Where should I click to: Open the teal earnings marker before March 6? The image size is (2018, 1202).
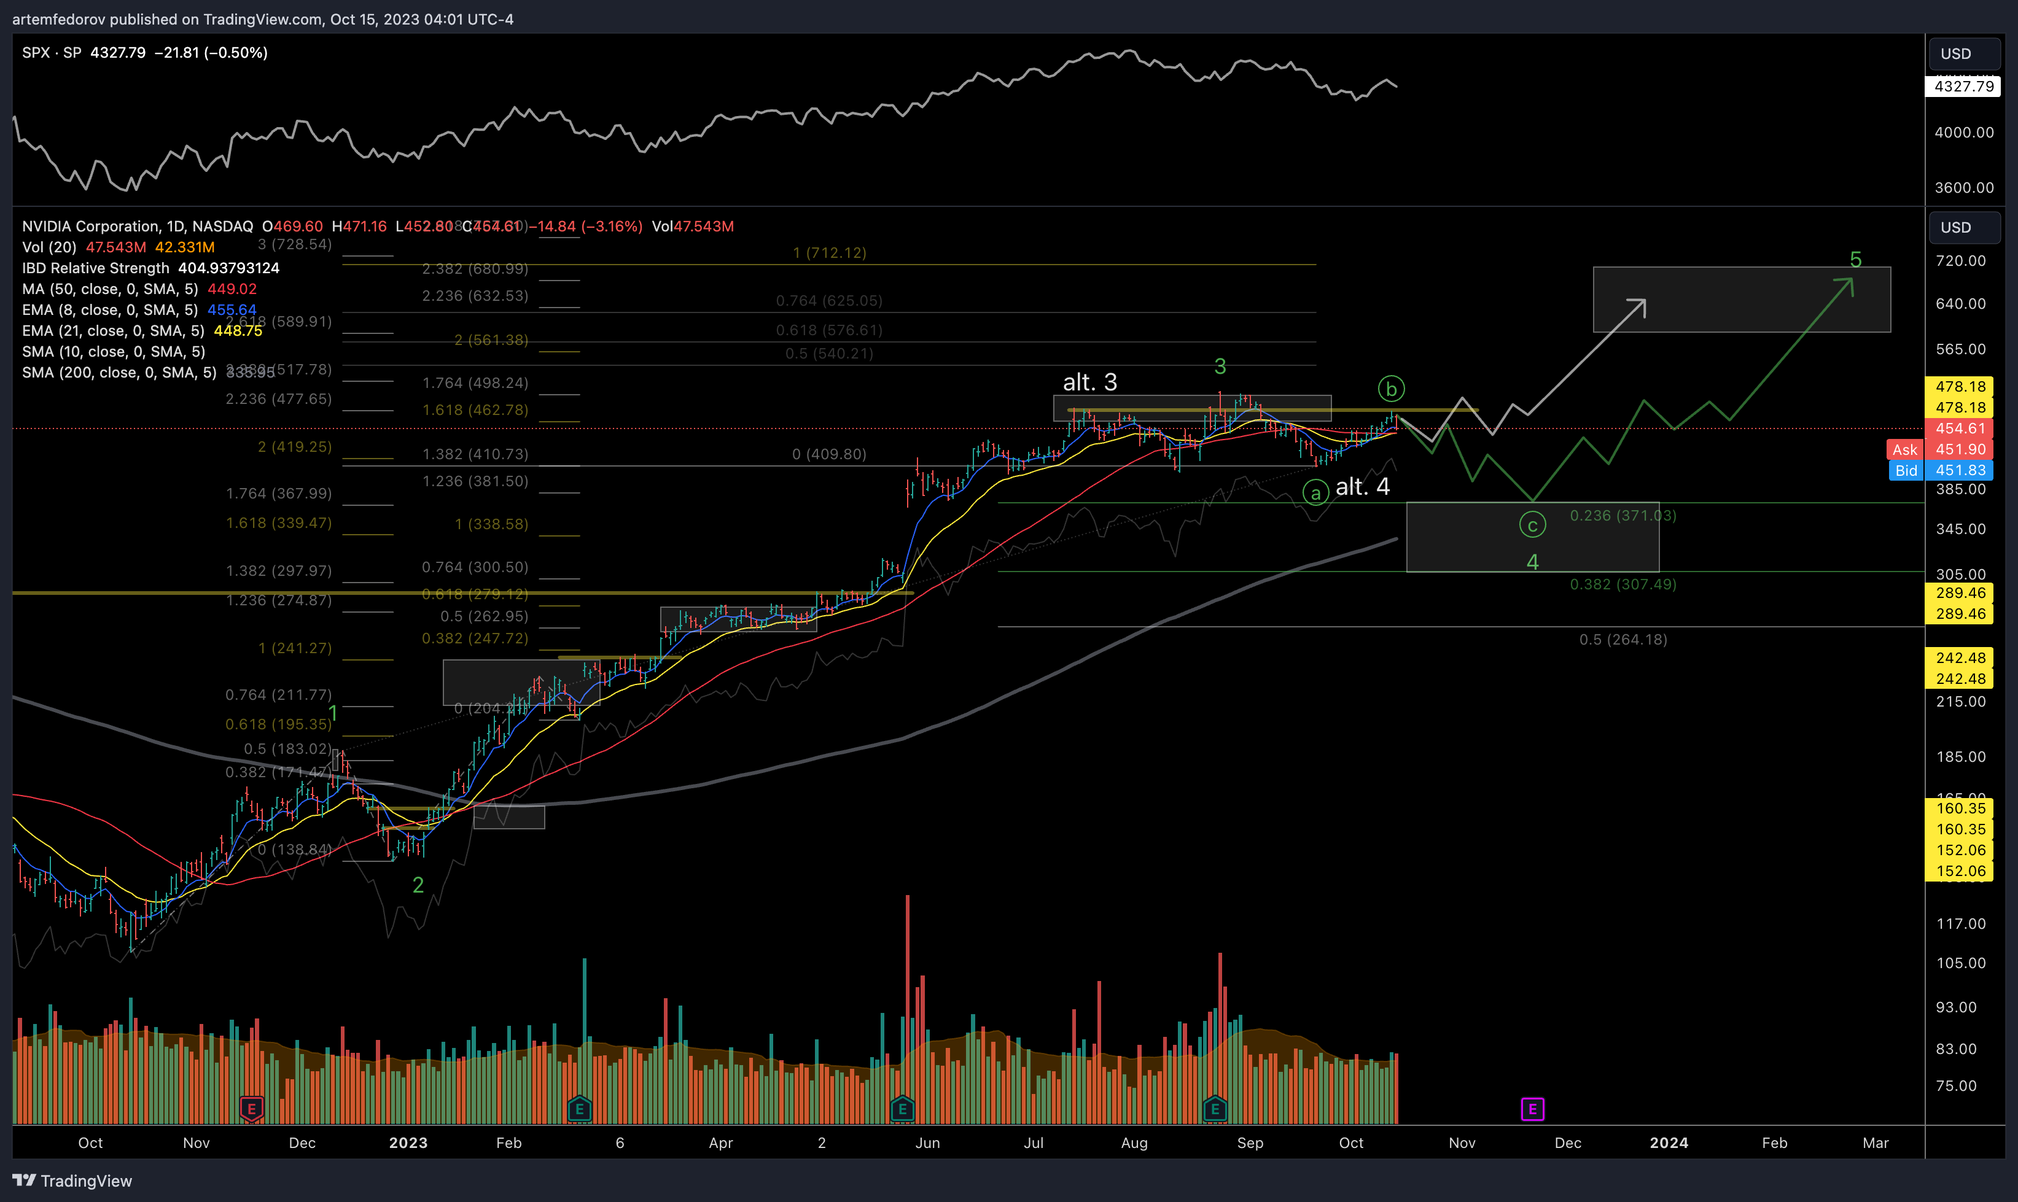579,1108
